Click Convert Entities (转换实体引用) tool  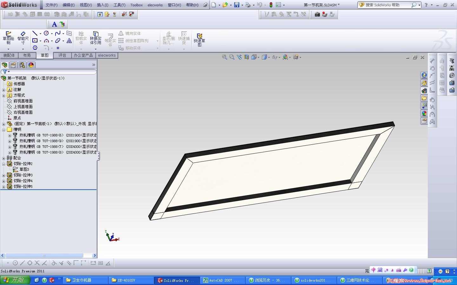click(x=96, y=38)
